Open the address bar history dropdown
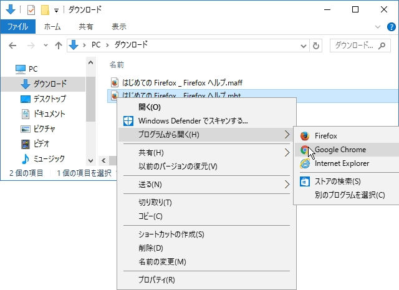 pyautogui.click(x=304, y=46)
